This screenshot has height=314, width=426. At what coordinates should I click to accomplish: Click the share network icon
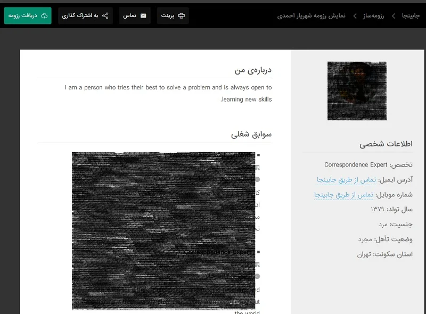point(105,16)
